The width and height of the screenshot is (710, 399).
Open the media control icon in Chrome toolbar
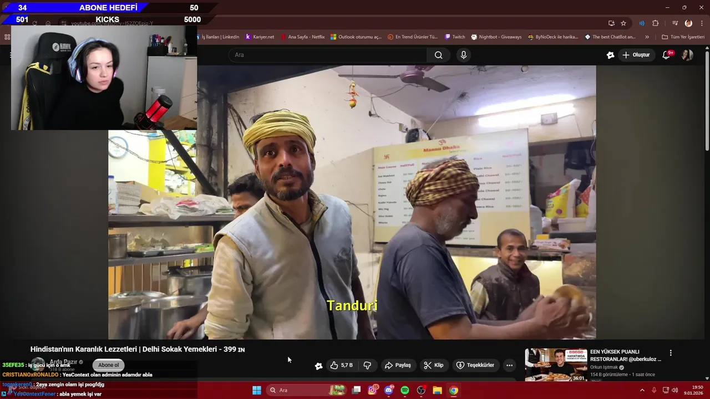pos(675,23)
